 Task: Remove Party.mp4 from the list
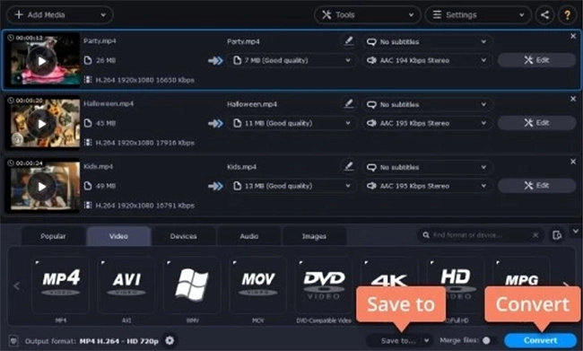click(573, 36)
